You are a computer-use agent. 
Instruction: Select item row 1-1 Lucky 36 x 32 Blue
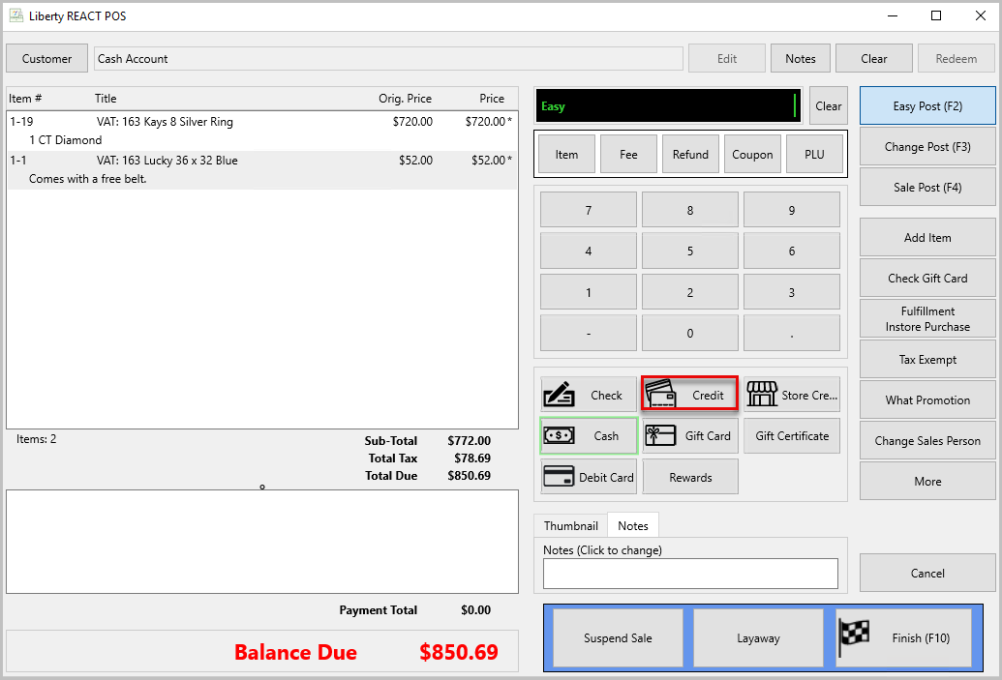point(262,170)
